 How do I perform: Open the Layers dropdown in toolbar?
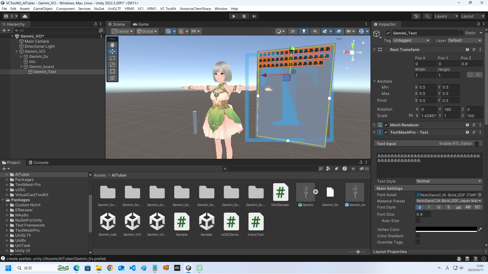click(446, 16)
